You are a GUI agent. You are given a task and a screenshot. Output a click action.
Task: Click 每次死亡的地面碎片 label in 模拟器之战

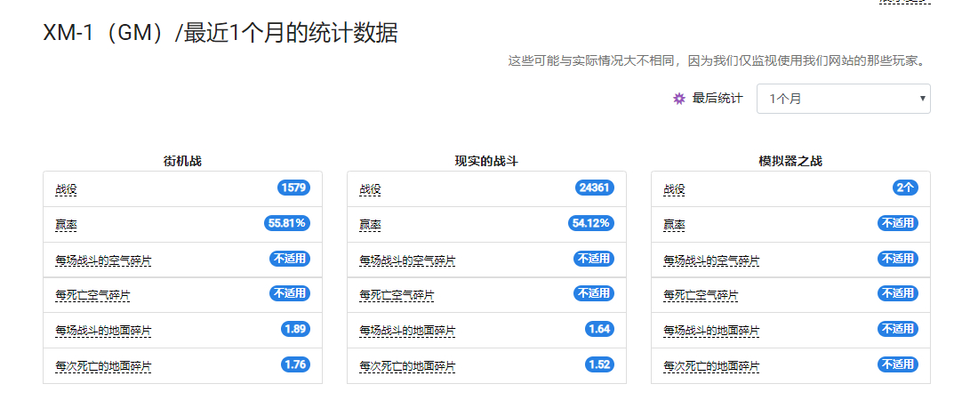711,366
